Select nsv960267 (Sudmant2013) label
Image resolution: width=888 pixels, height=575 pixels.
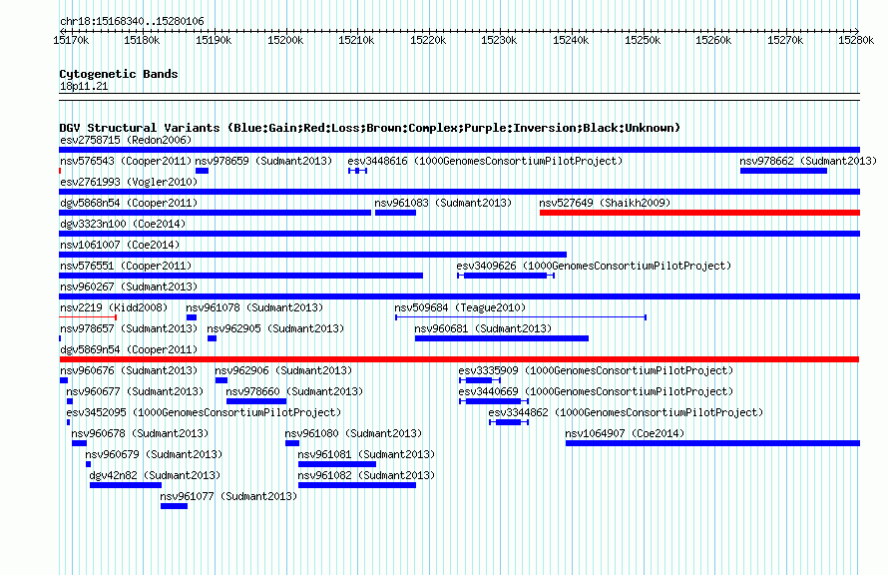point(129,287)
